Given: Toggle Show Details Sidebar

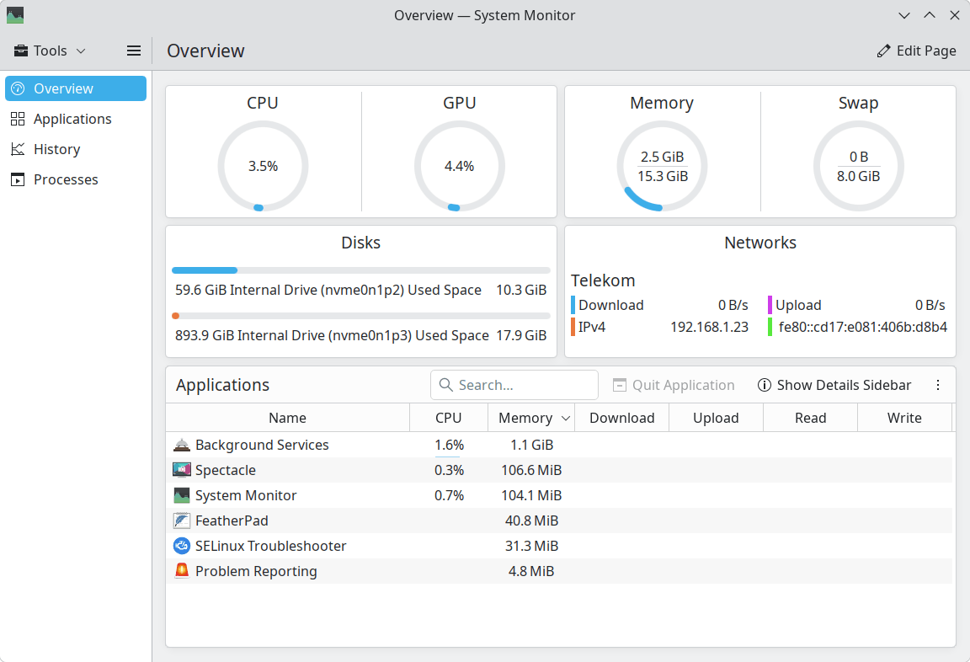Looking at the screenshot, I should tap(834, 385).
